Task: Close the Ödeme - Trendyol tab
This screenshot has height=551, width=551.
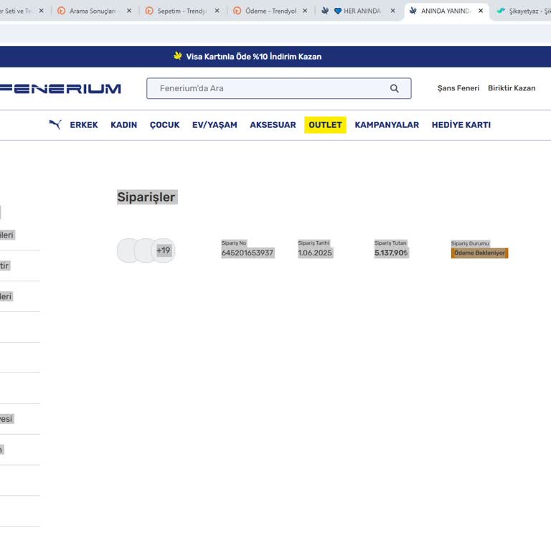Action: pyautogui.click(x=305, y=11)
